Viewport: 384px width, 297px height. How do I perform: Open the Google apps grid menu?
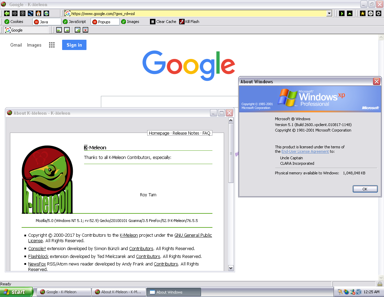coord(52,45)
